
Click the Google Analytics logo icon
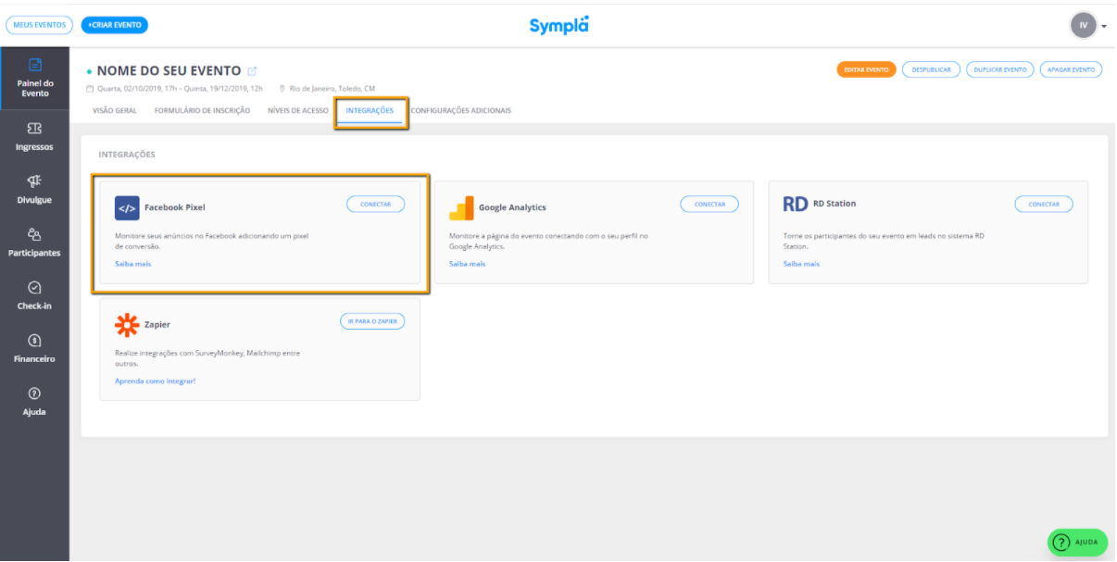461,208
